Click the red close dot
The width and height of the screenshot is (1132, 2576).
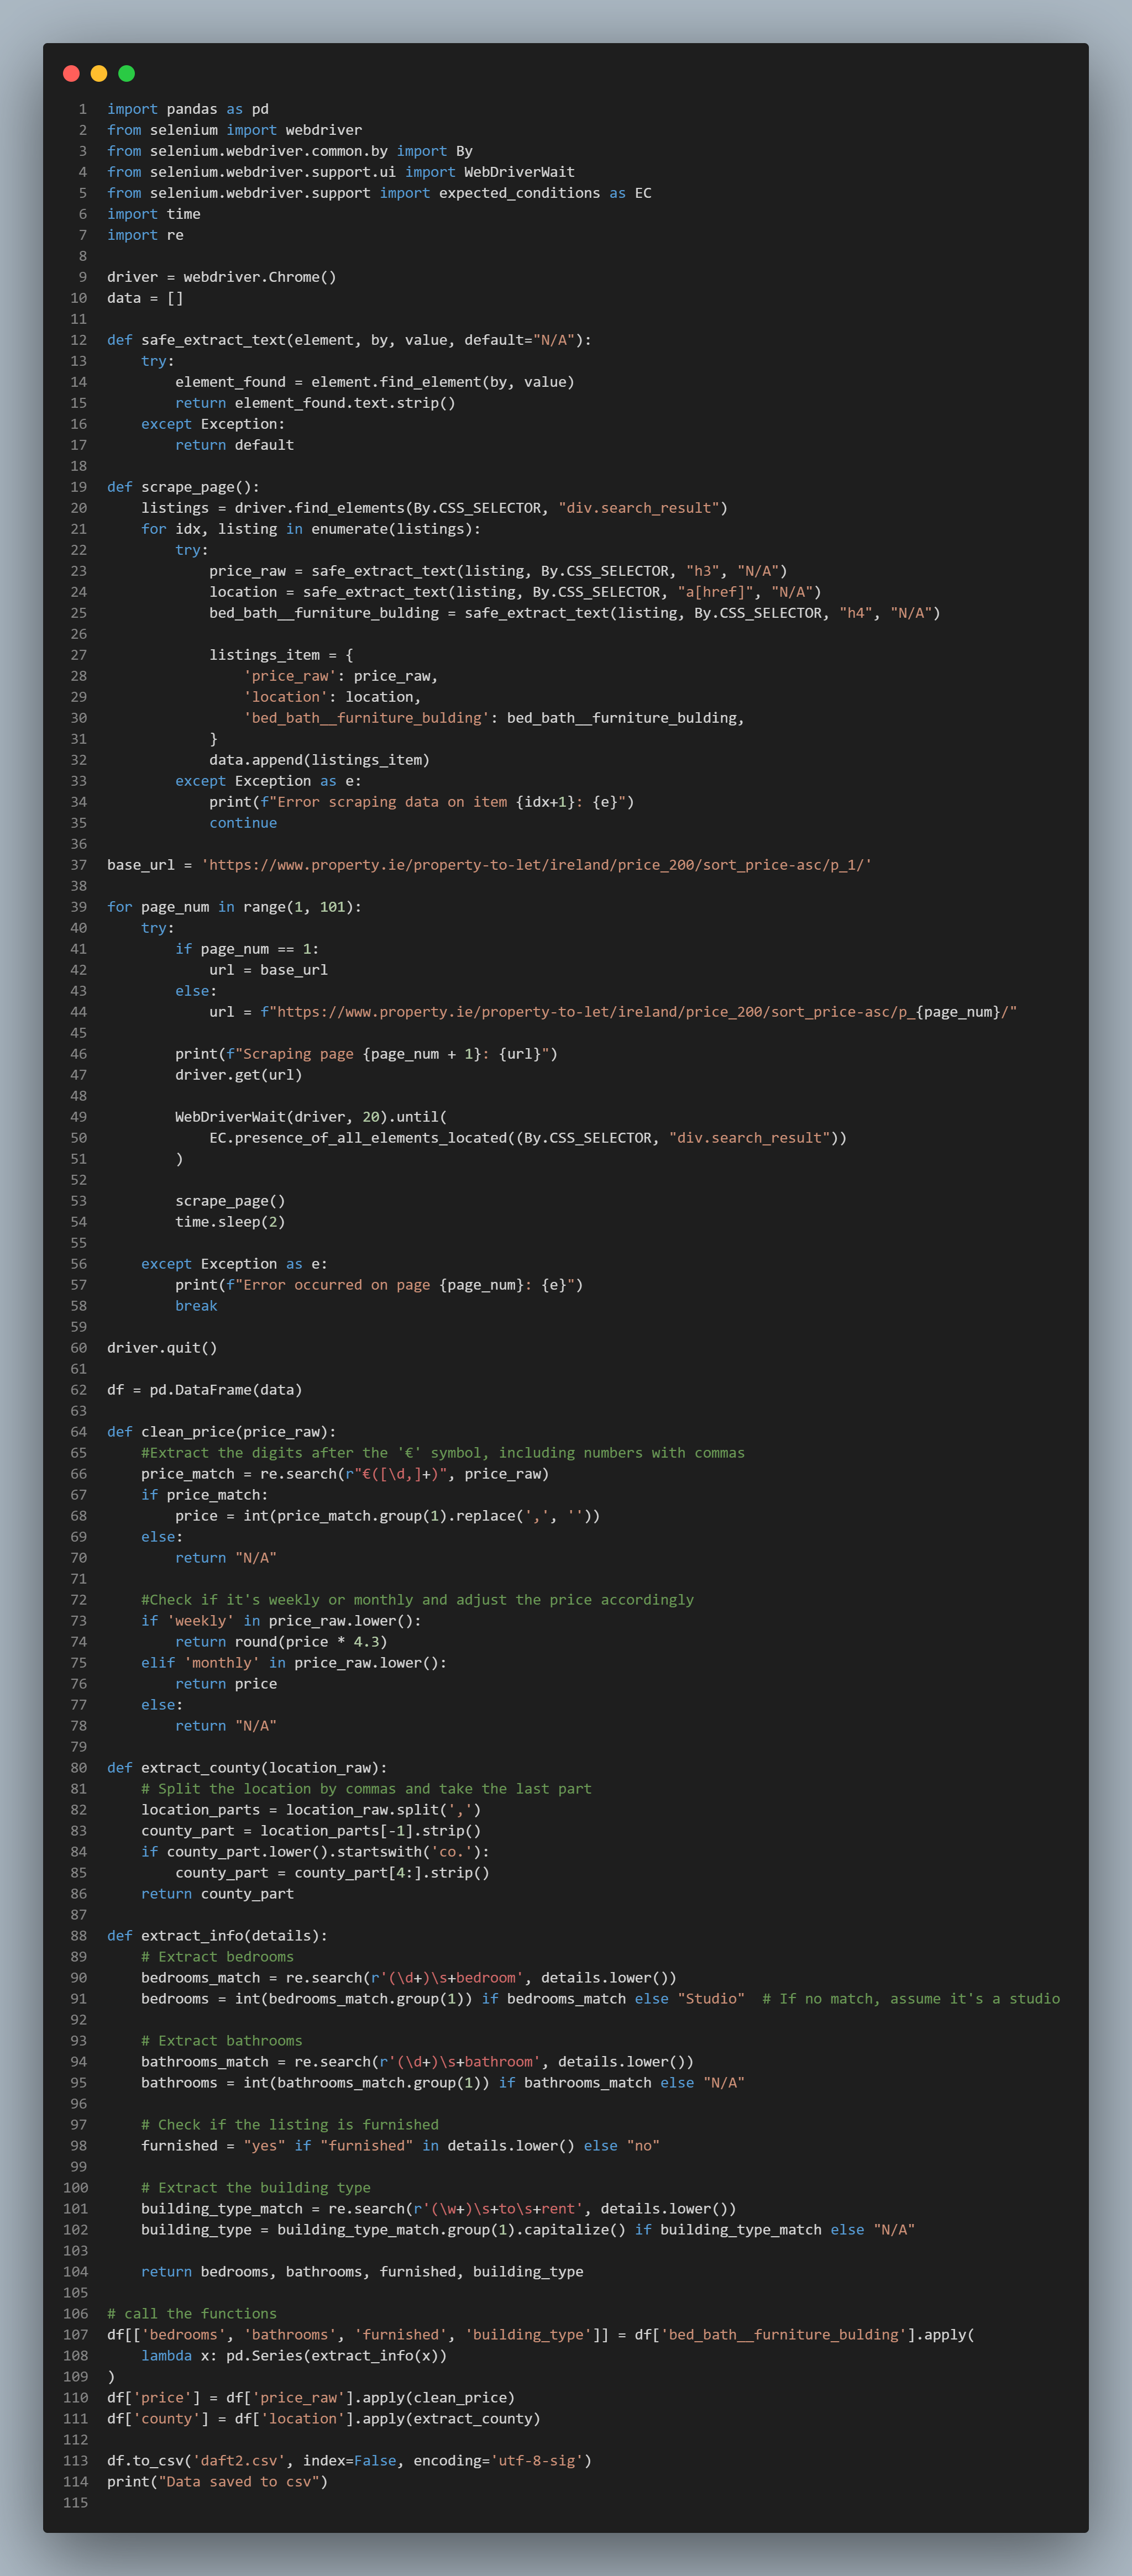[x=71, y=73]
